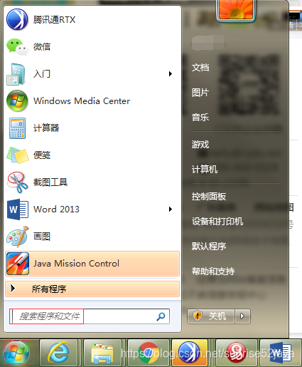Click the Windows Start orb button
Viewport: 302px width, 367px height.
tap(17, 353)
